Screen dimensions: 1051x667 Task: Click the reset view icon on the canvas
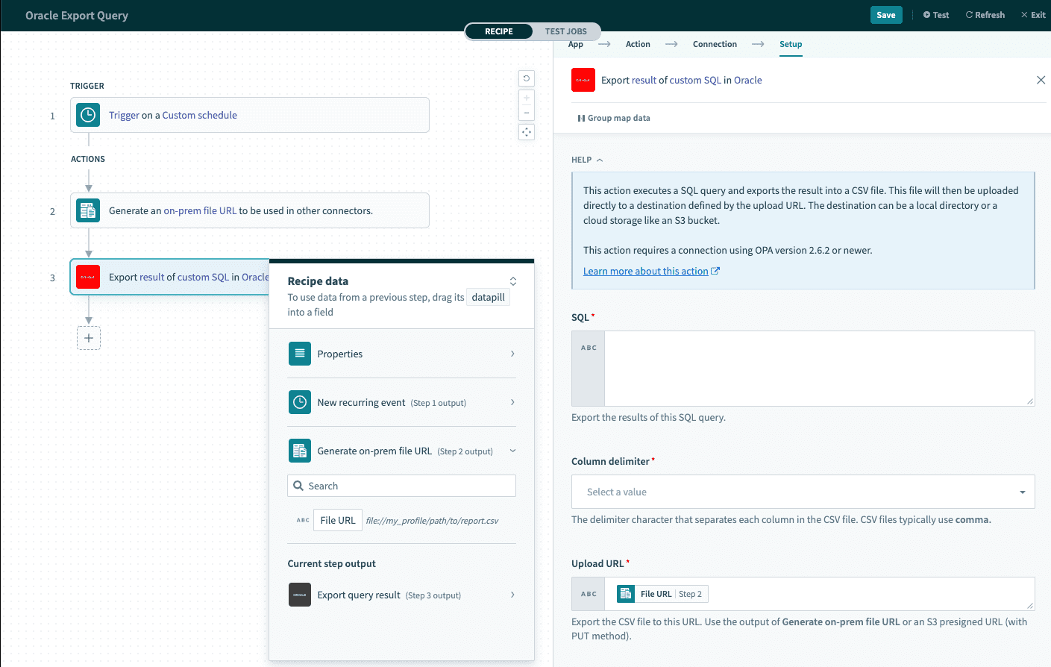(x=526, y=78)
